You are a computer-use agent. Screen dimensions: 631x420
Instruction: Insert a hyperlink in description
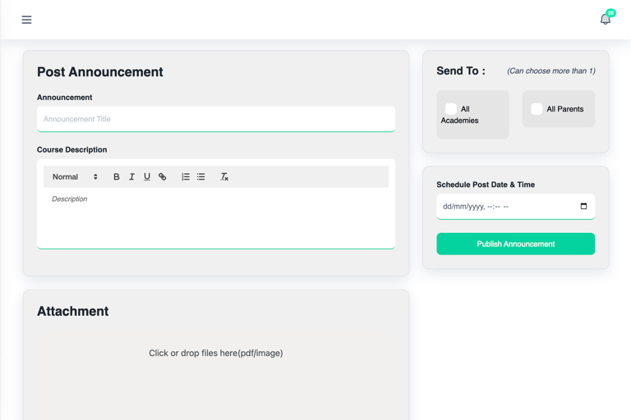tap(162, 177)
